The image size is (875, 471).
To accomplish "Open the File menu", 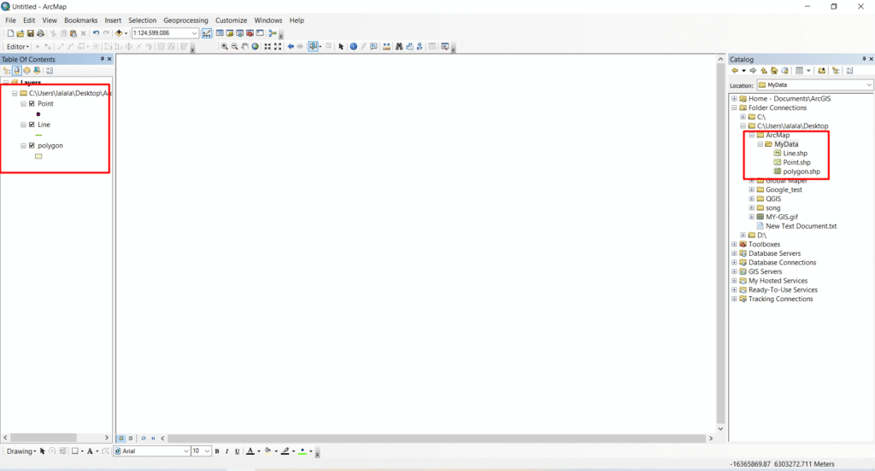I will pyautogui.click(x=10, y=20).
